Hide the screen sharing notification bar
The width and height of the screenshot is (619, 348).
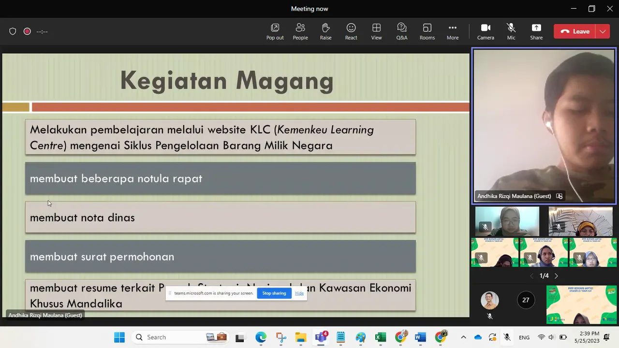[299, 293]
